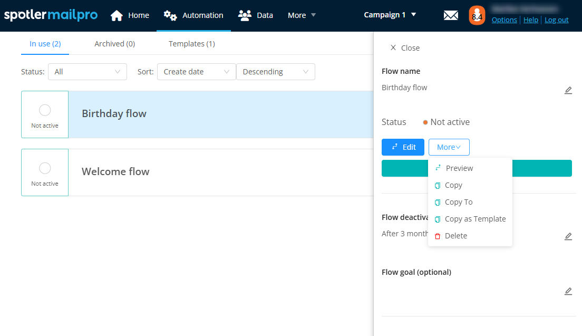Open the Create date sort dropdown
Image resolution: width=582 pixels, height=336 pixels.
pos(196,72)
